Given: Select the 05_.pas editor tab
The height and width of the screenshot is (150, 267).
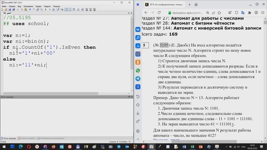Looking at the screenshot, I should (8, 13).
